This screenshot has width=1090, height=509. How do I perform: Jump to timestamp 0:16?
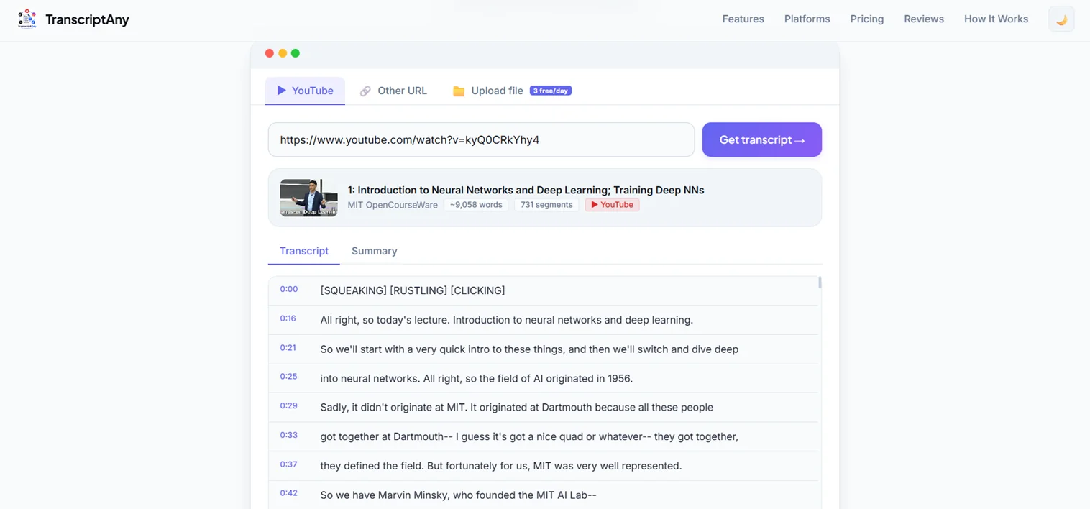288,318
